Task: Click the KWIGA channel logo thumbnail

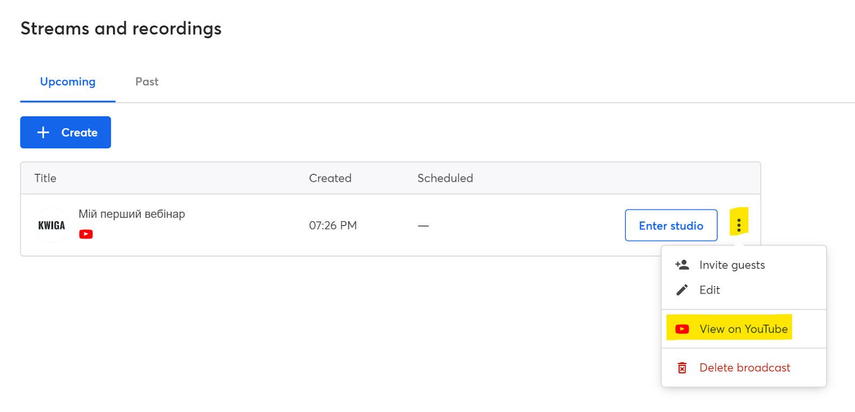Action: point(51,225)
